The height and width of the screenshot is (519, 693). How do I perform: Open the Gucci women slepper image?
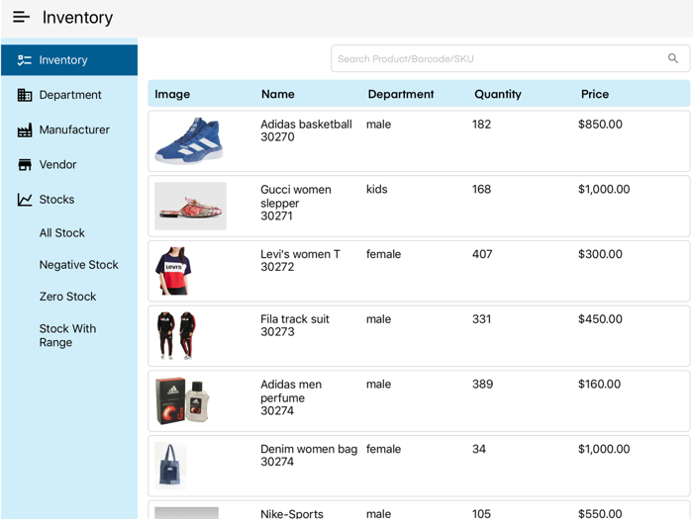(190, 206)
